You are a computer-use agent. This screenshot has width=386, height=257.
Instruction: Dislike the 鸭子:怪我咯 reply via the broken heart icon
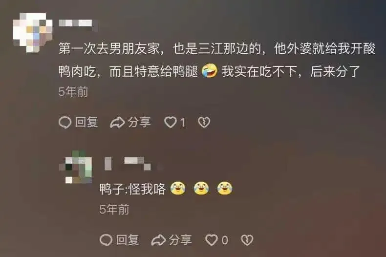(247, 240)
